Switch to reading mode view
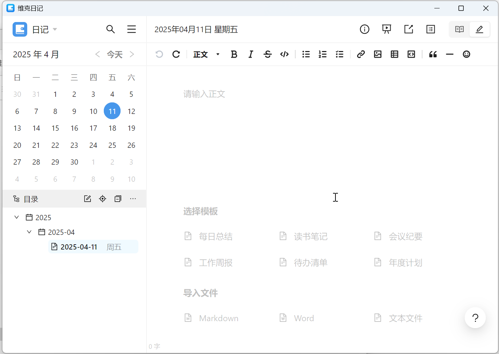 click(460, 29)
